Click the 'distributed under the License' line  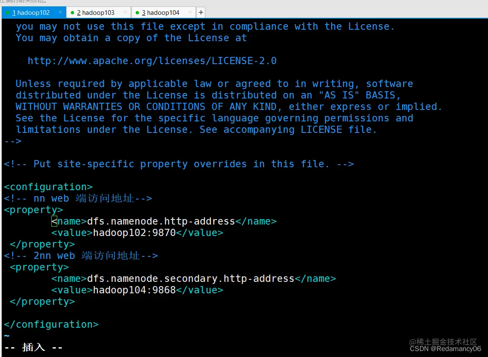(x=208, y=95)
